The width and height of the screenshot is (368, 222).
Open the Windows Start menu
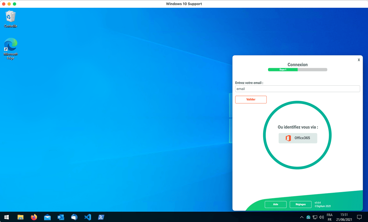tap(6, 217)
